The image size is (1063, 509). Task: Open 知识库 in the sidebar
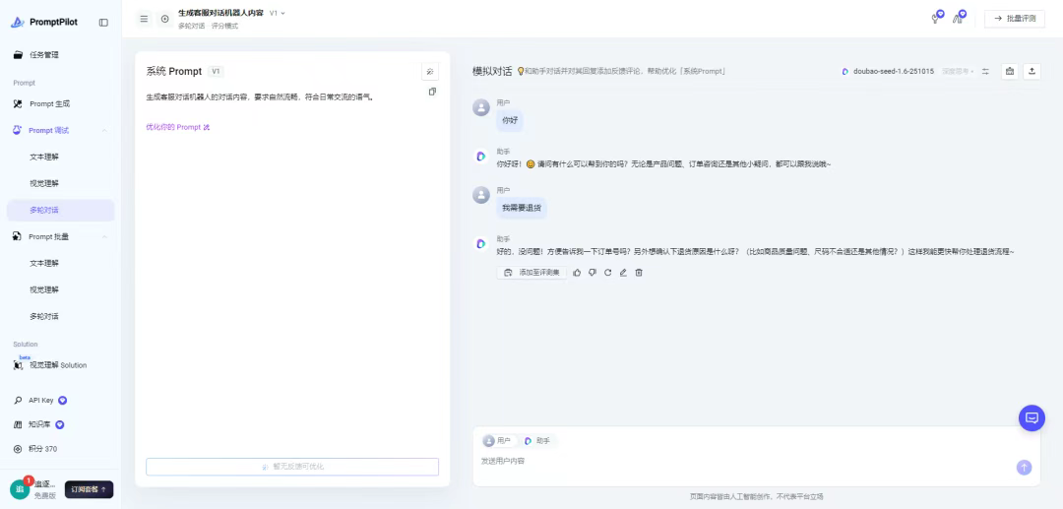(x=39, y=425)
